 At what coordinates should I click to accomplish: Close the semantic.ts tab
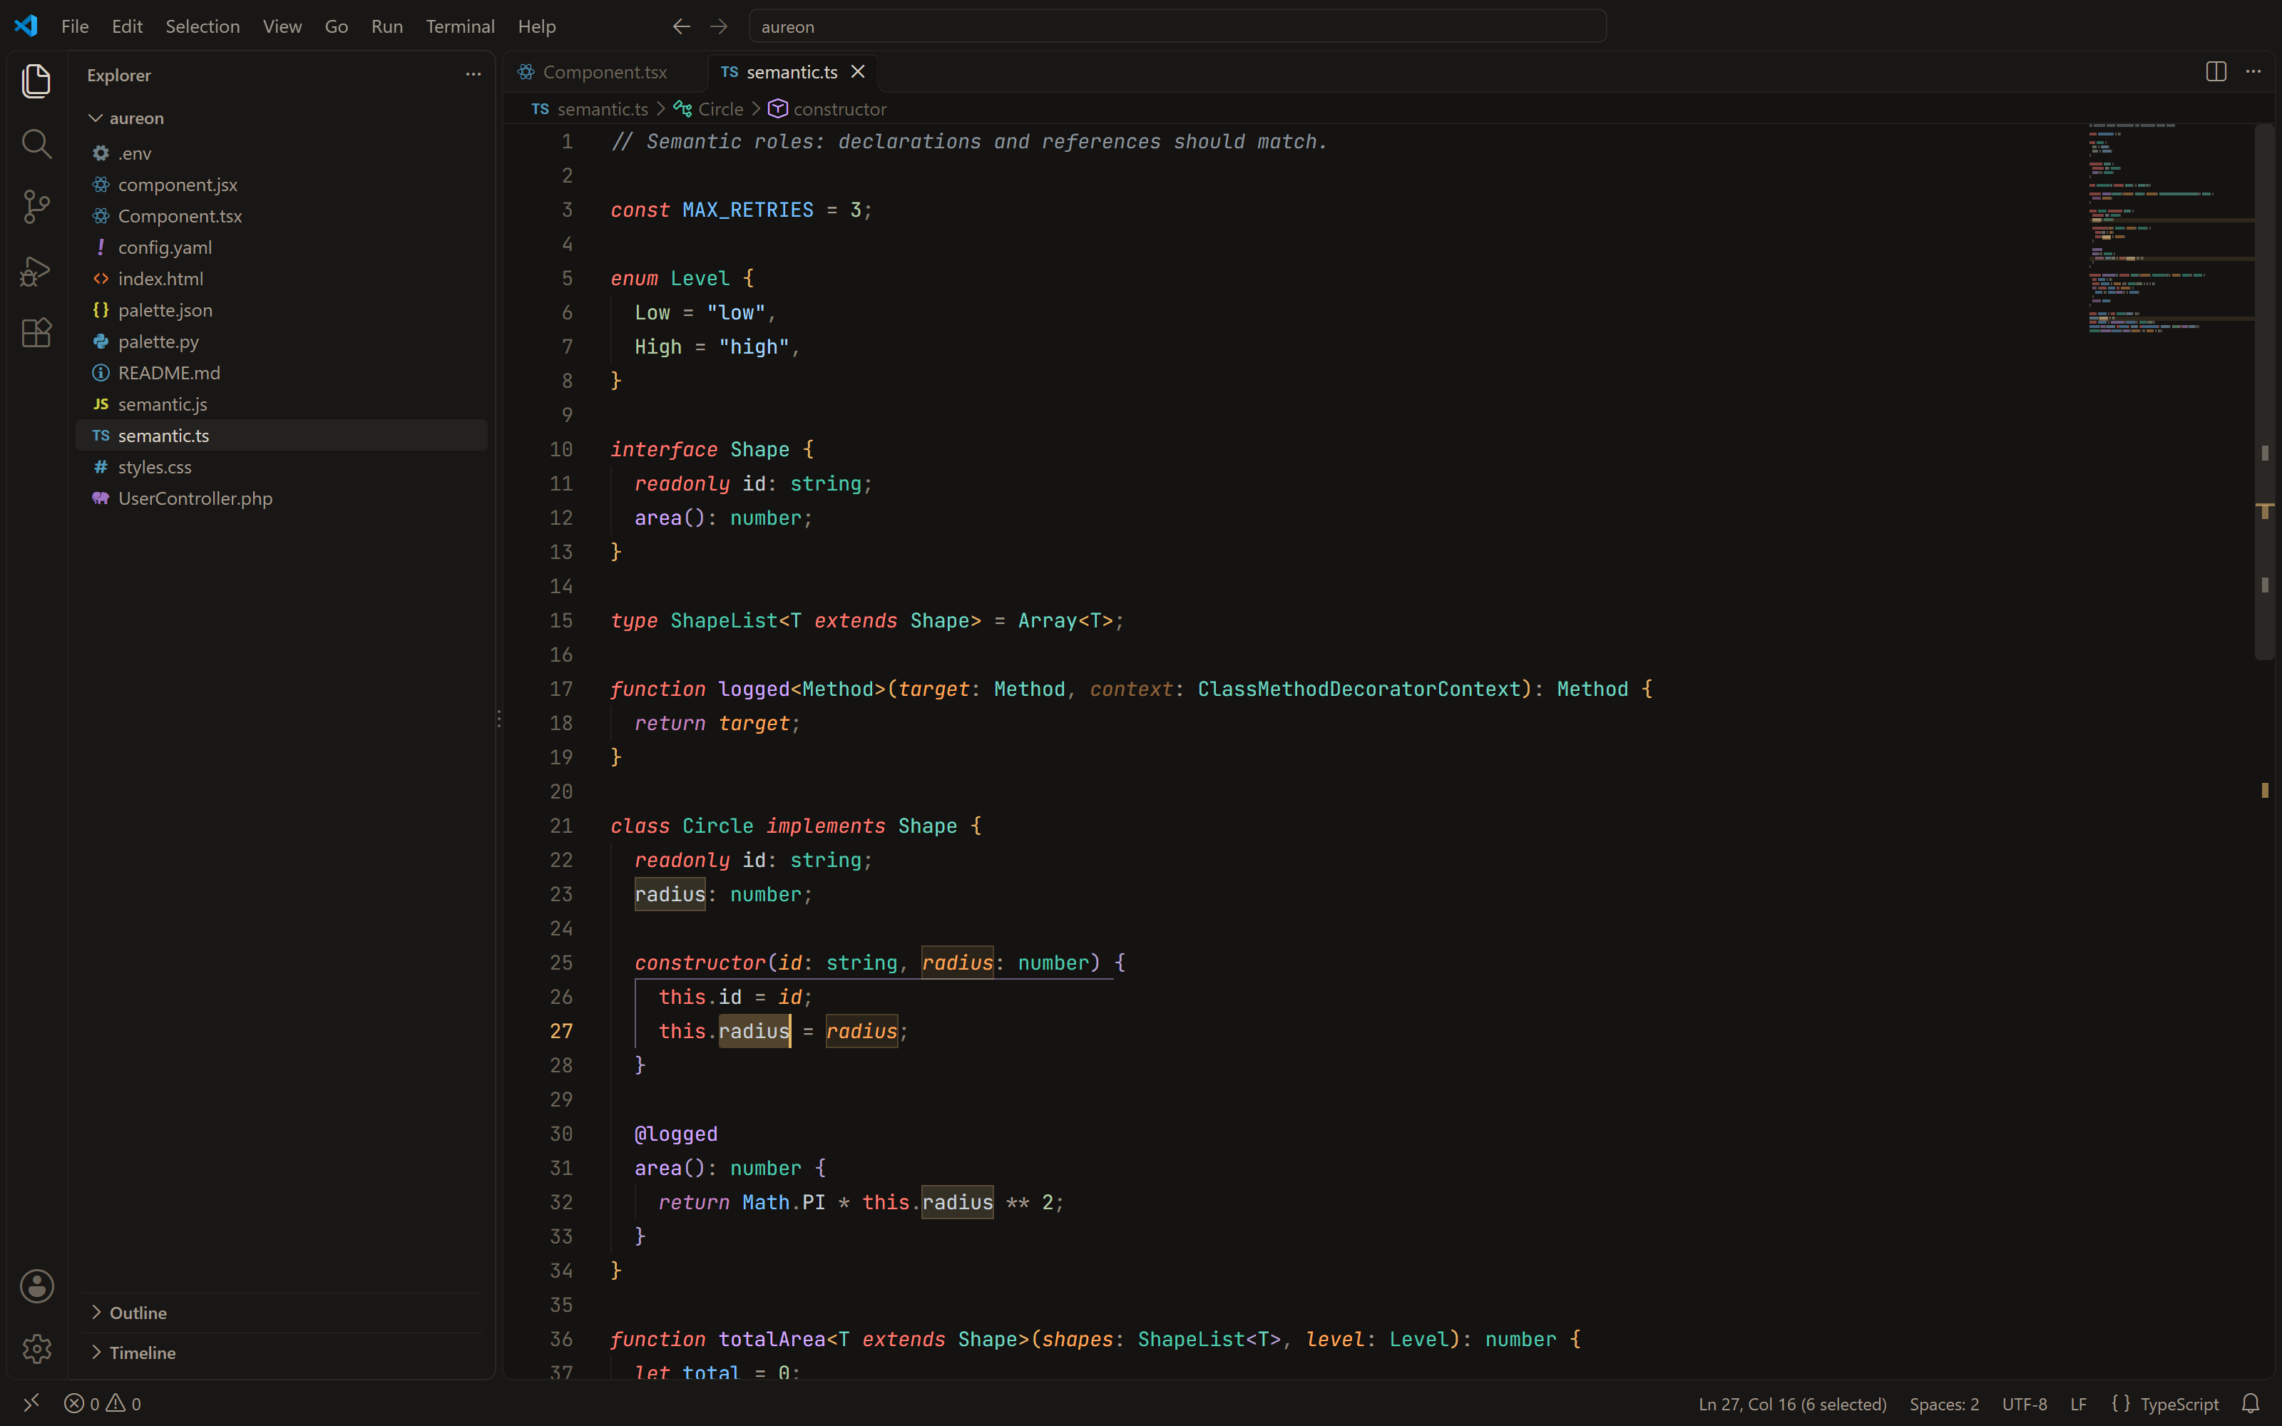[x=858, y=72]
